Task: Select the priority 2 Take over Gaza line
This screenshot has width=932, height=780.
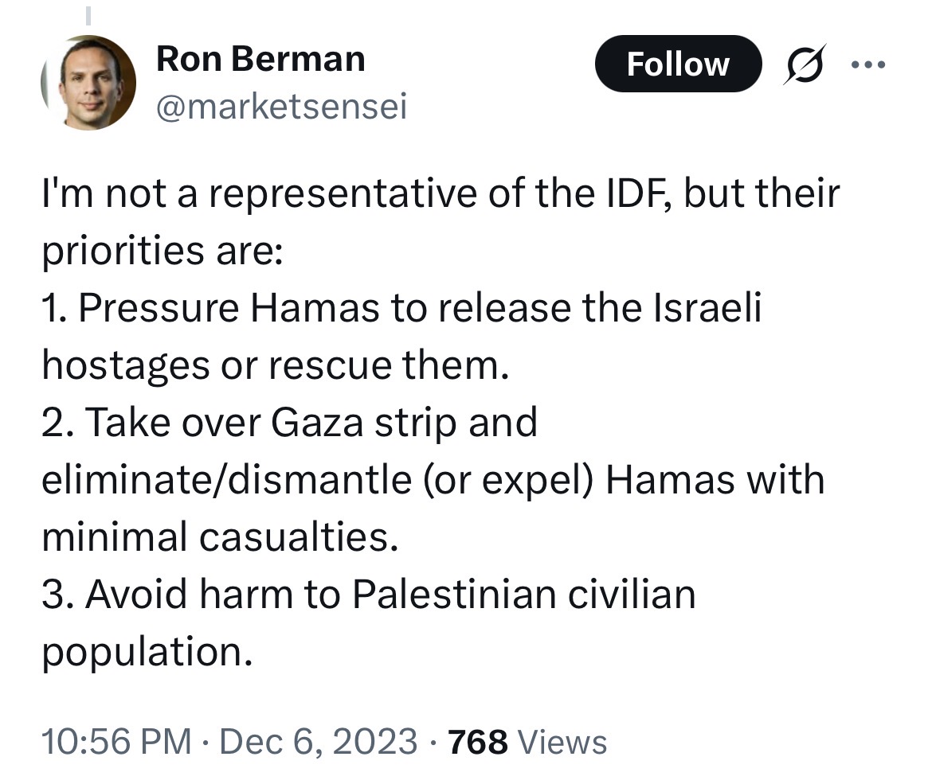Action: (289, 423)
